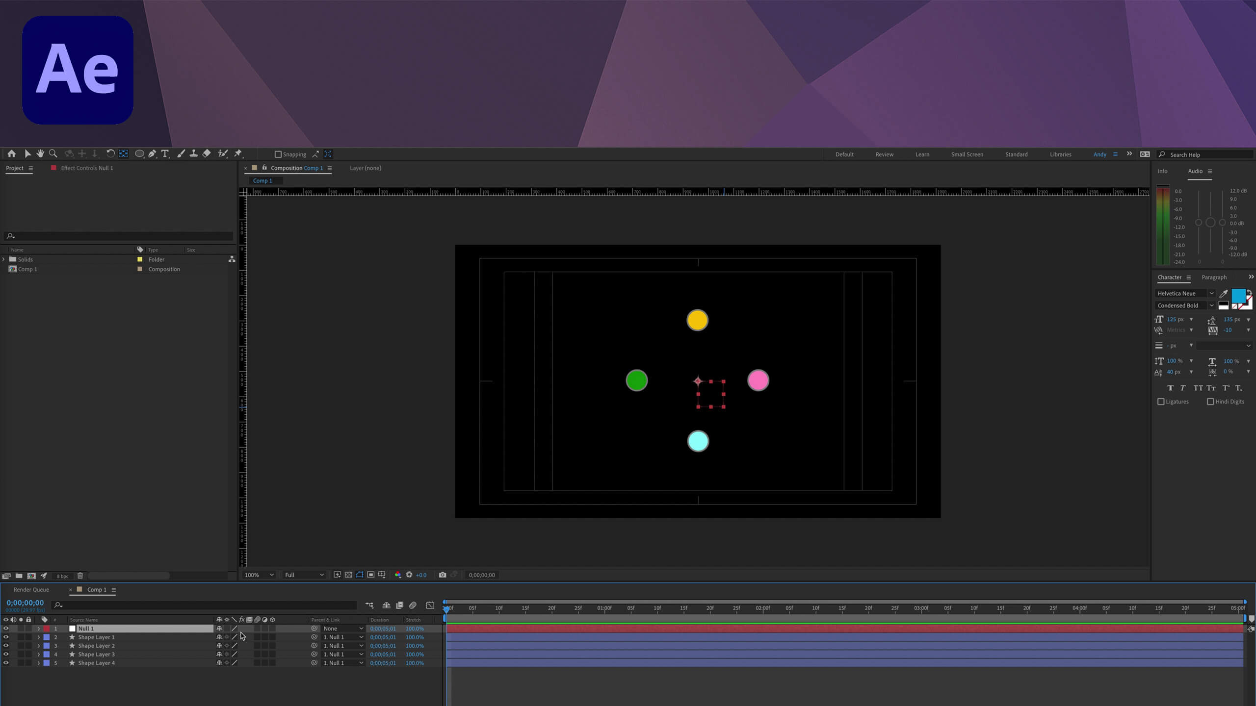
Task: Select the Type tool
Action: pyautogui.click(x=165, y=153)
